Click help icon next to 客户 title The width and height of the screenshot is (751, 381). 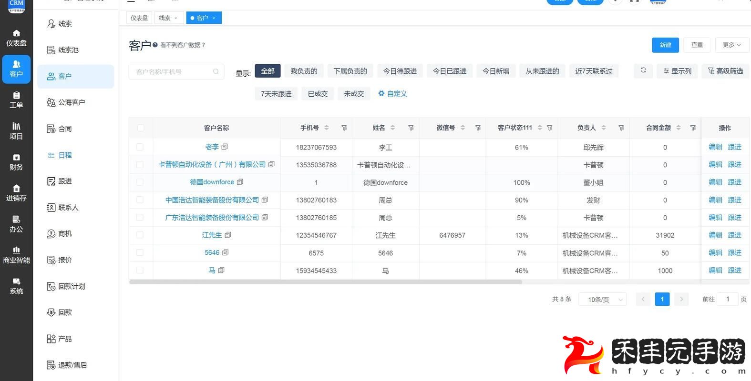click(155, 45)
